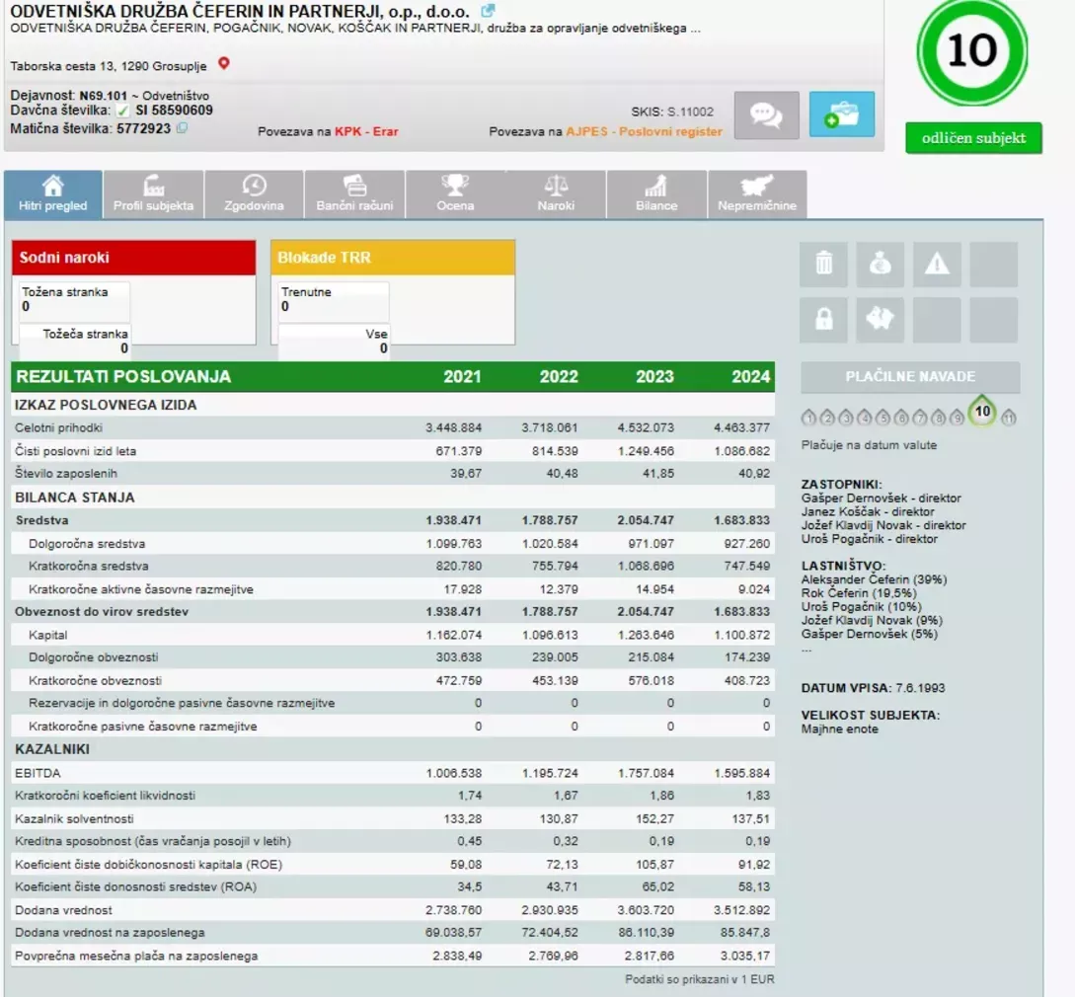
Task: Open the Nepremičnine tab
Action: click(757, 193)
